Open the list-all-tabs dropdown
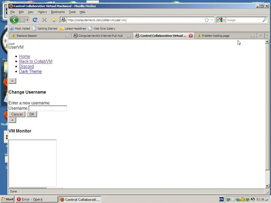This screenshot has width=271, height=203. (x=267, y=36)
